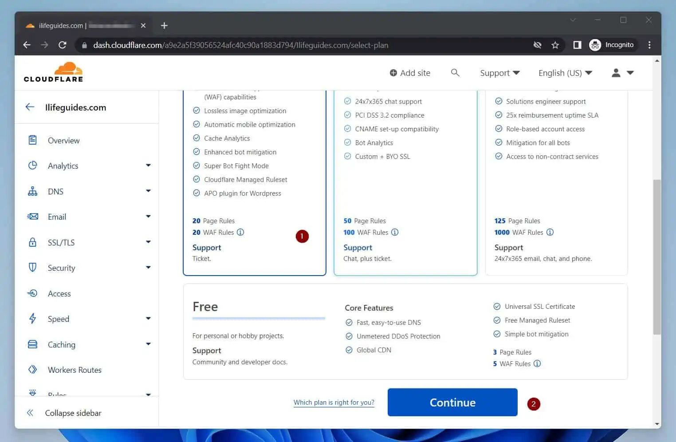Click info icon next to 100 WAF Rules
Image resolution: width=676 pixels, height=442 pixels.
(395, 232)
